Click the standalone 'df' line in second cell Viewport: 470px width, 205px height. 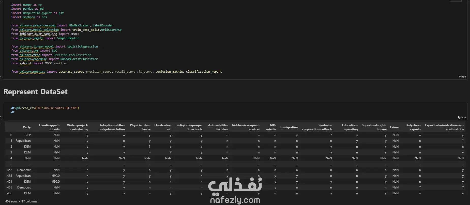click(x=13, y=112)
